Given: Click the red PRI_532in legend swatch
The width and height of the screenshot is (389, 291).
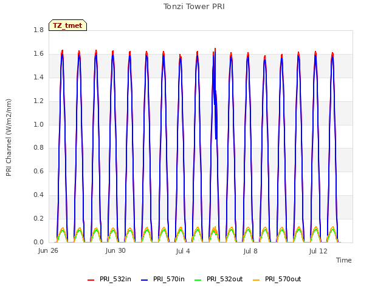Looking at the screenshot, I should coord(91,280).
